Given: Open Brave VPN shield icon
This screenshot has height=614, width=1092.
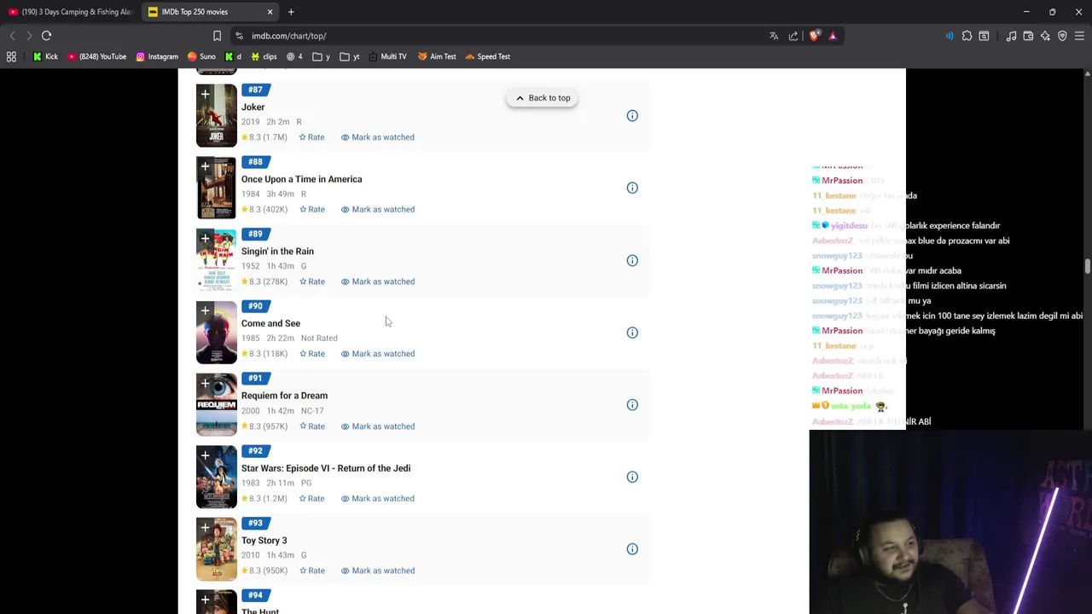Looking at the screenshot, I should coord(1062,36).
